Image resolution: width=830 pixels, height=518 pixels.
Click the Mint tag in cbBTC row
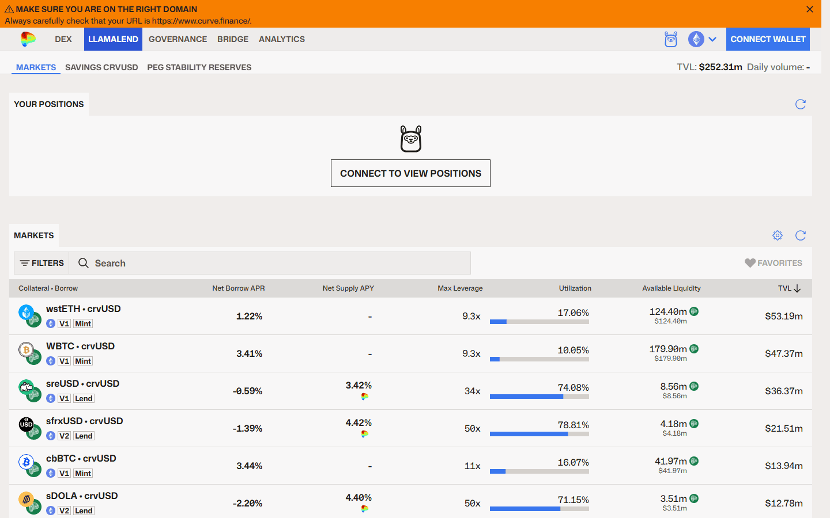83,473
